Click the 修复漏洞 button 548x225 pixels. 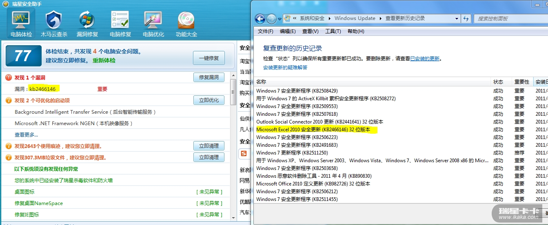click(x=209, y=77)
